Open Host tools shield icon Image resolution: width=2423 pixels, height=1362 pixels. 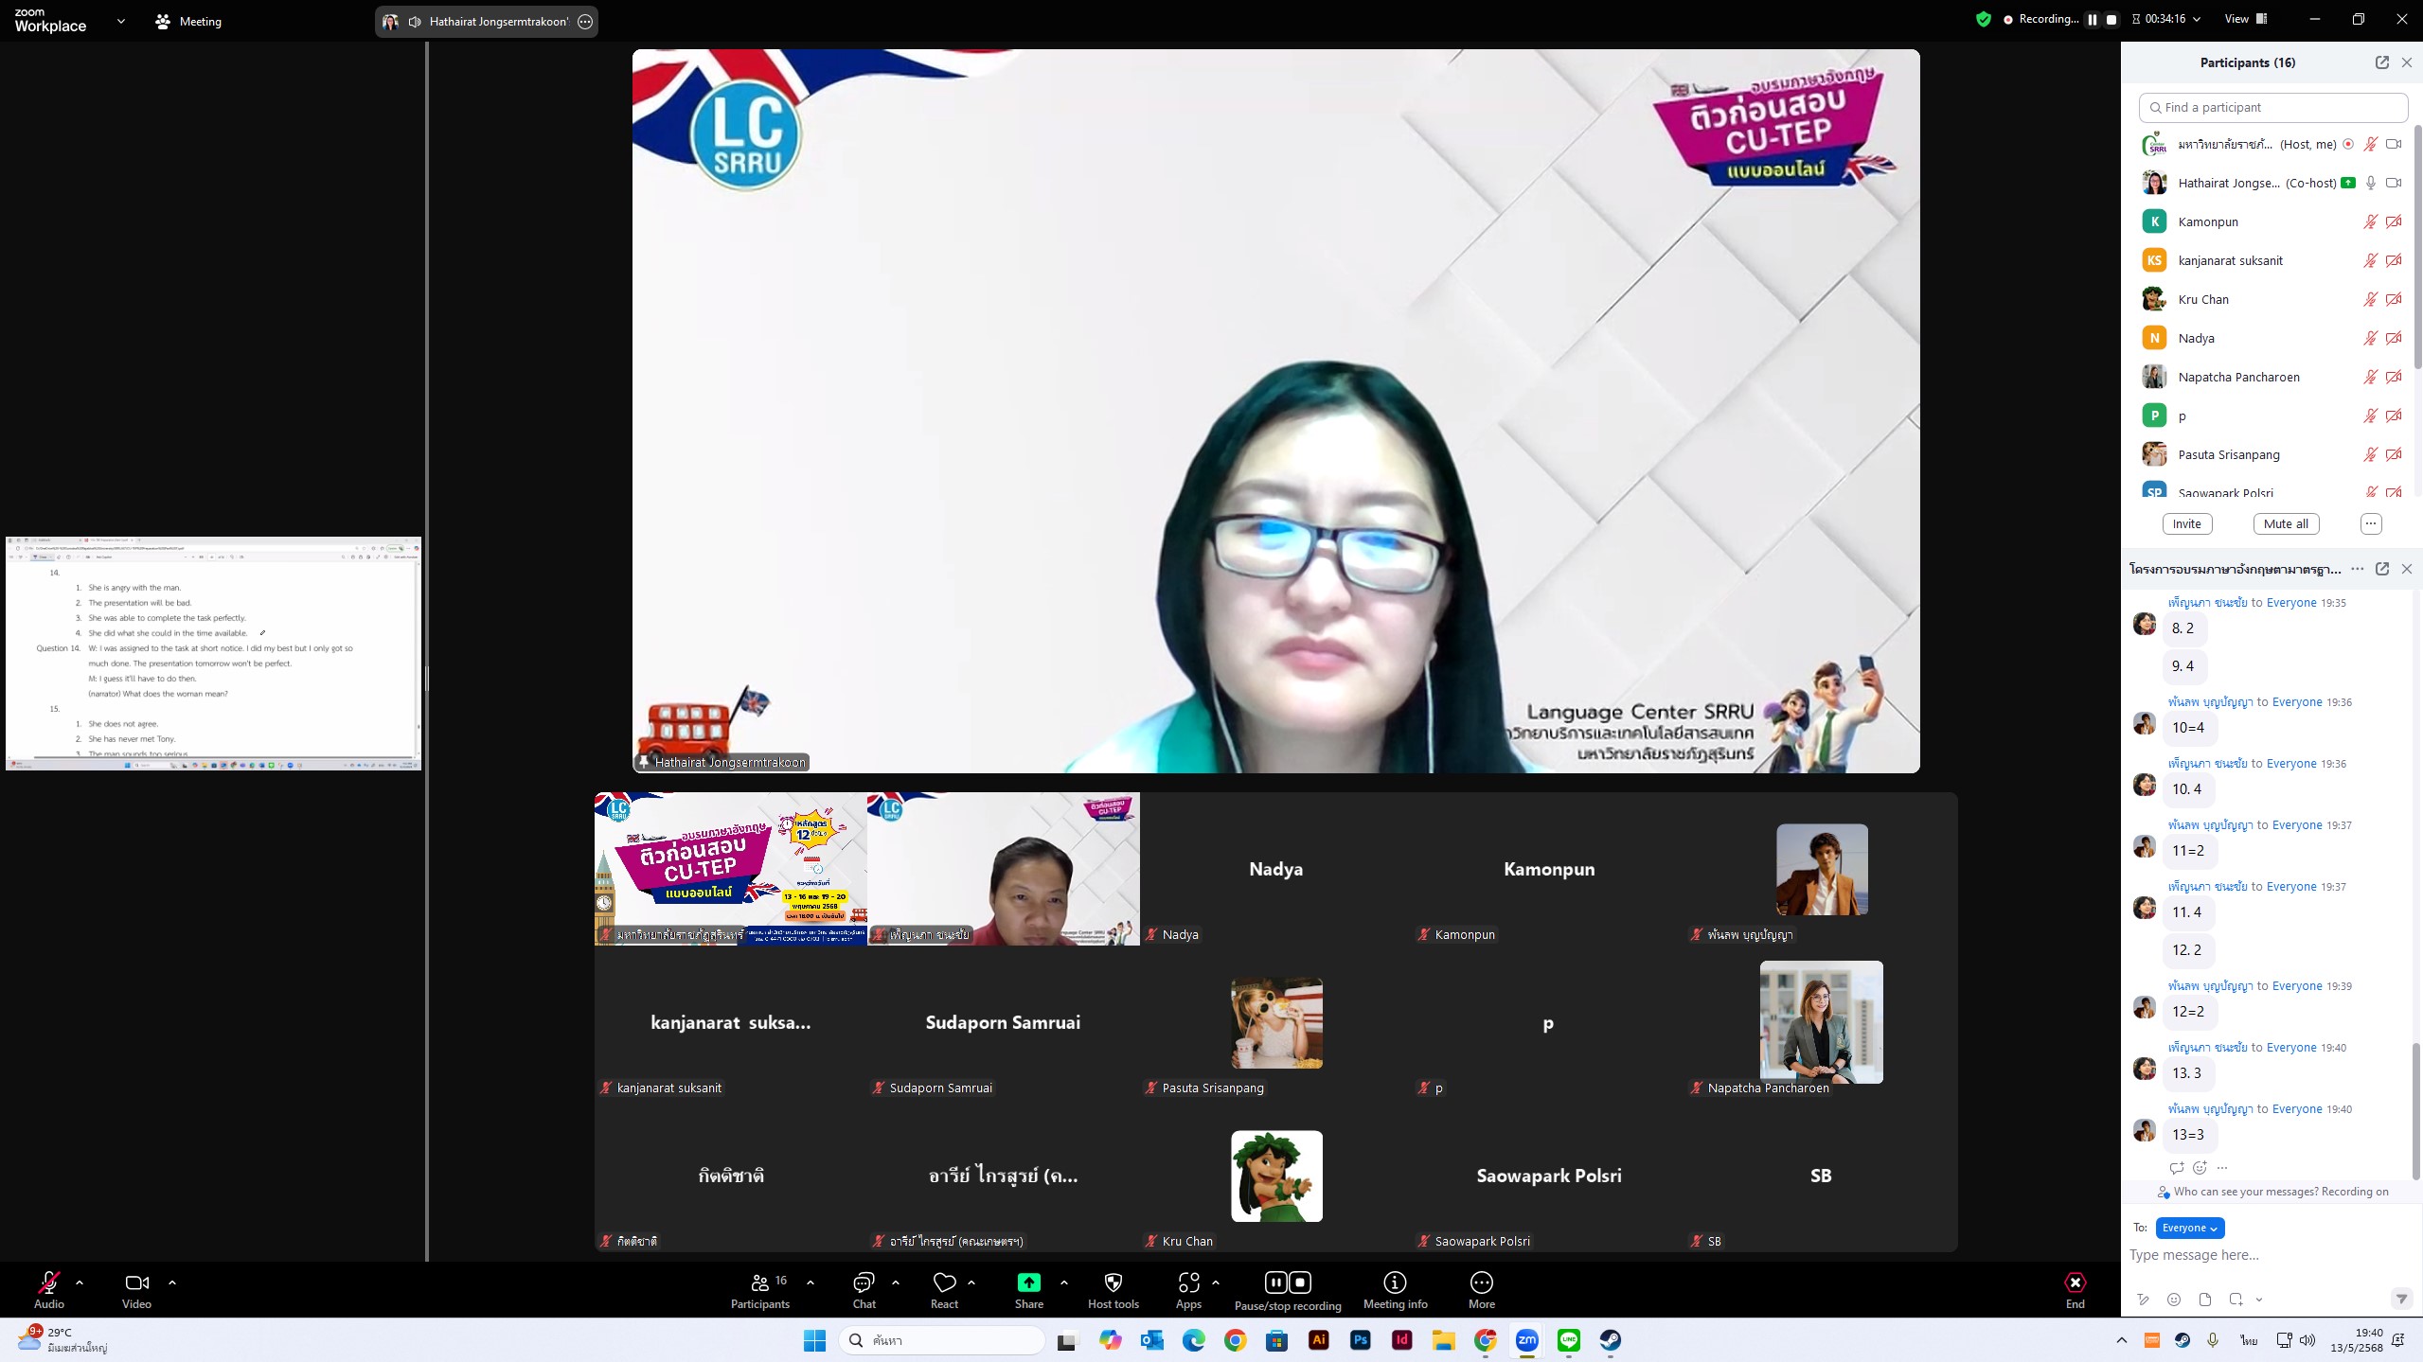coord(1114,1290)
